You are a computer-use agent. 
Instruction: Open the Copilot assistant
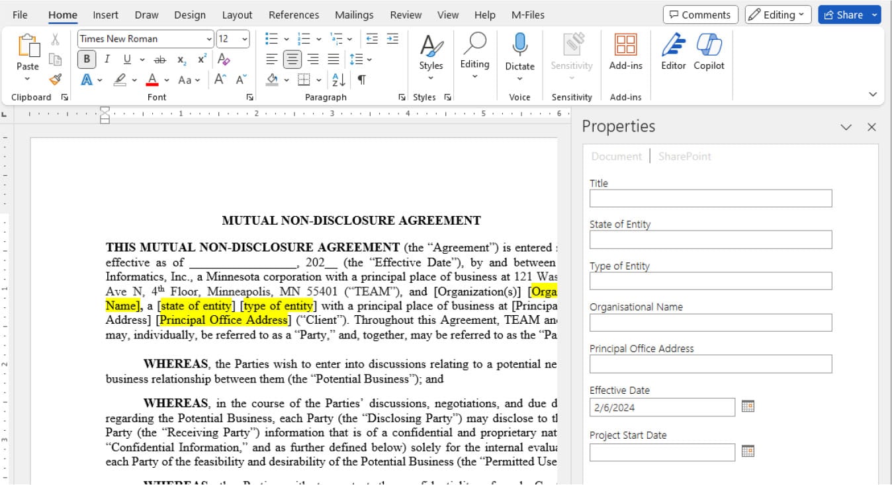[x=709, y=52]
